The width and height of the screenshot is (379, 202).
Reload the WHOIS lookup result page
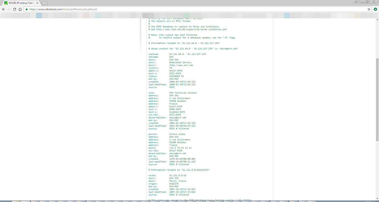pyautogui.click(x=15, y=9)
